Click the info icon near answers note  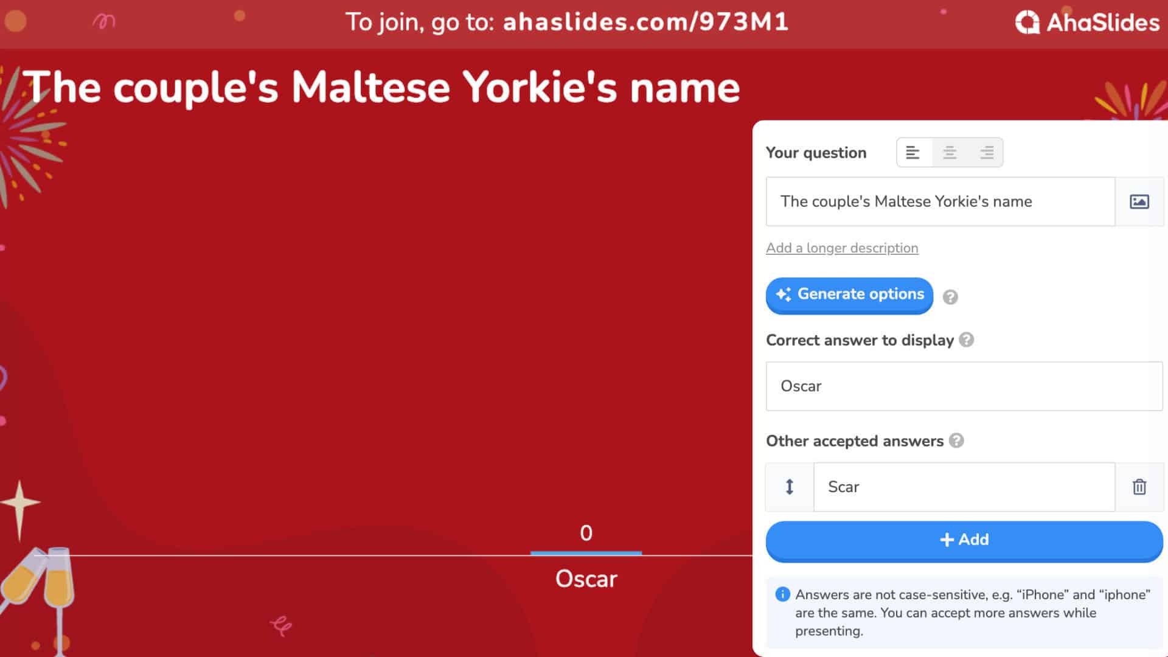click(784, 594)
